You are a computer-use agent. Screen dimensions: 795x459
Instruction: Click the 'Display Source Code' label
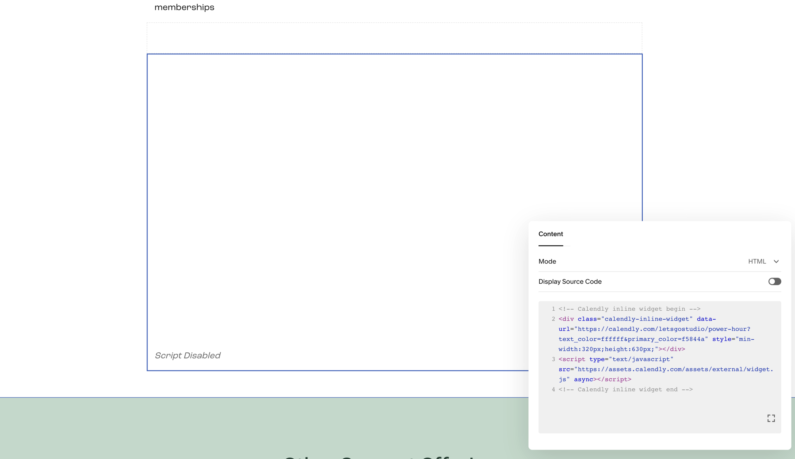pos(570,281)
